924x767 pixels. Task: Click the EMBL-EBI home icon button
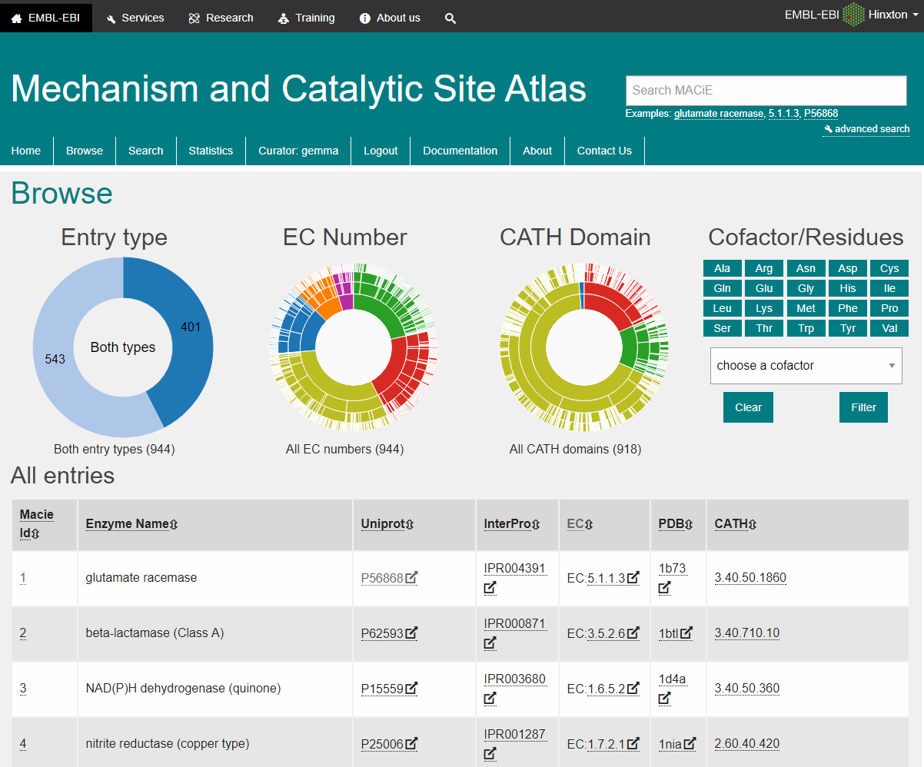click(46, 18)
